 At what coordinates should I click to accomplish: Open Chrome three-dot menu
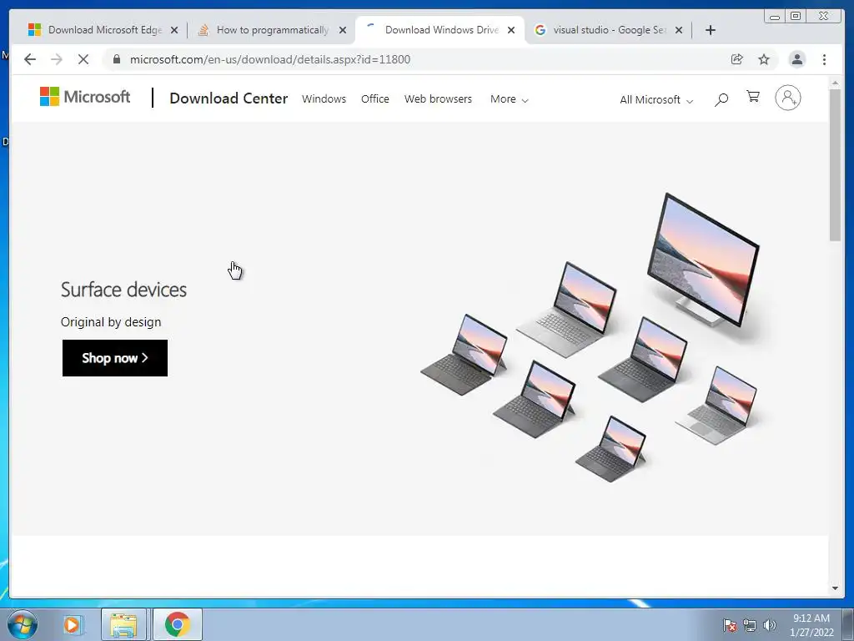click(824, 59)
